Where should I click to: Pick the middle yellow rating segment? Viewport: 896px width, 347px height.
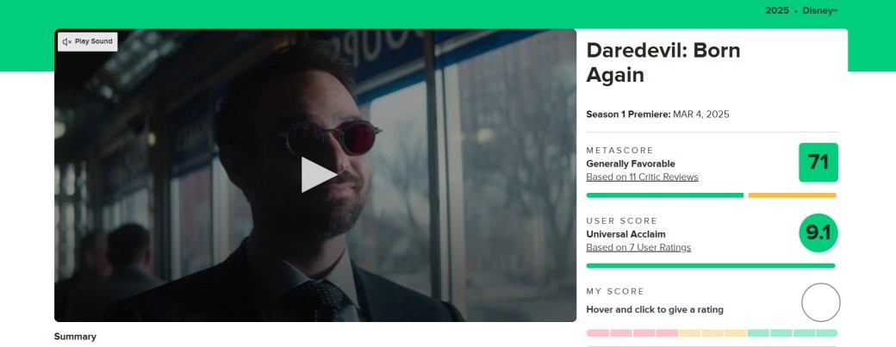(x=712, y=332)
